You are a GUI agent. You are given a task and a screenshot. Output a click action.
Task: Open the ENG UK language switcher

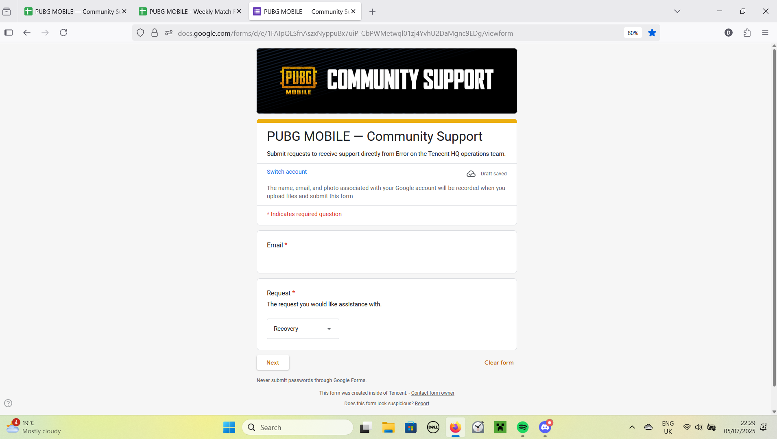(x=668, y=427)
